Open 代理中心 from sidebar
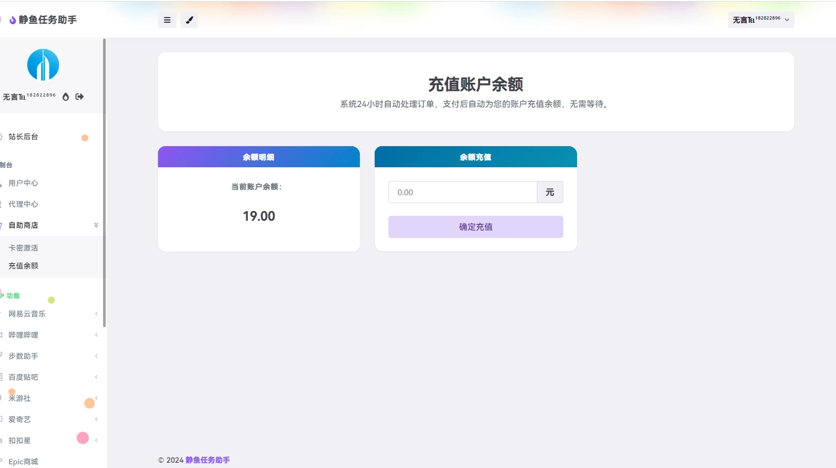Screen dimensions: 836x468 23,204
